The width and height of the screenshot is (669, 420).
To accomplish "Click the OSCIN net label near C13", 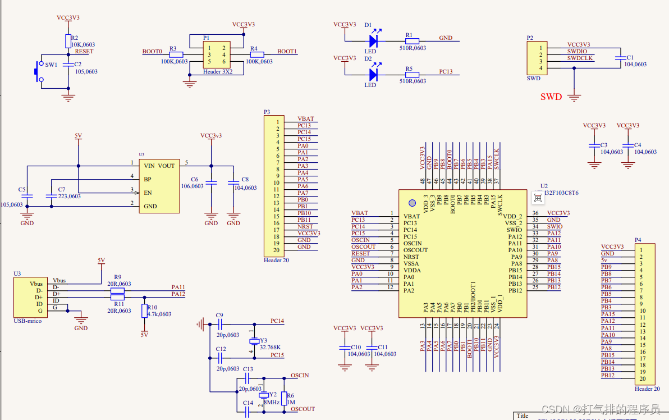I will pyautogui.click(x=300, y=375).
